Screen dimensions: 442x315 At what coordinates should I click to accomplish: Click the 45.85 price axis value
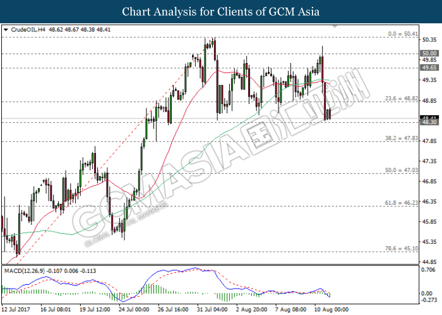point(429,222)
